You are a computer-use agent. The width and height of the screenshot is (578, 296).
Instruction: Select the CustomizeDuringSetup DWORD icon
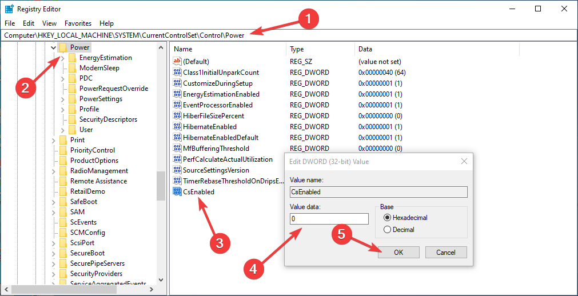177,83
